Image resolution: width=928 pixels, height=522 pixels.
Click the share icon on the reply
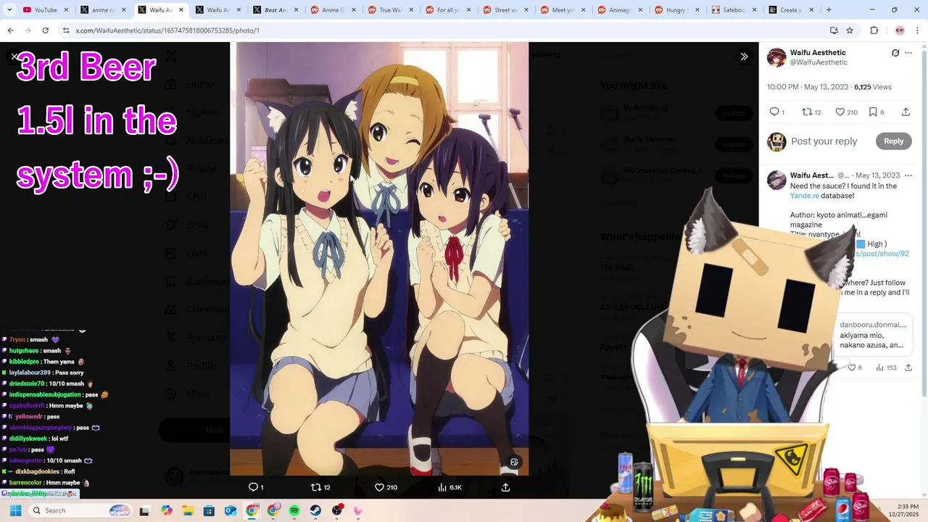[x=908, y=368]
